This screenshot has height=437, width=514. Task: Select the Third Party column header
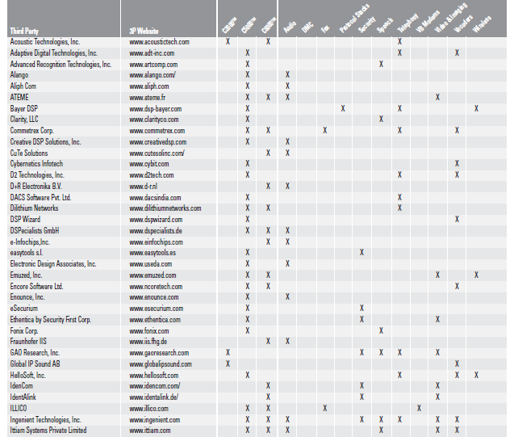click(x=24, y=32)
